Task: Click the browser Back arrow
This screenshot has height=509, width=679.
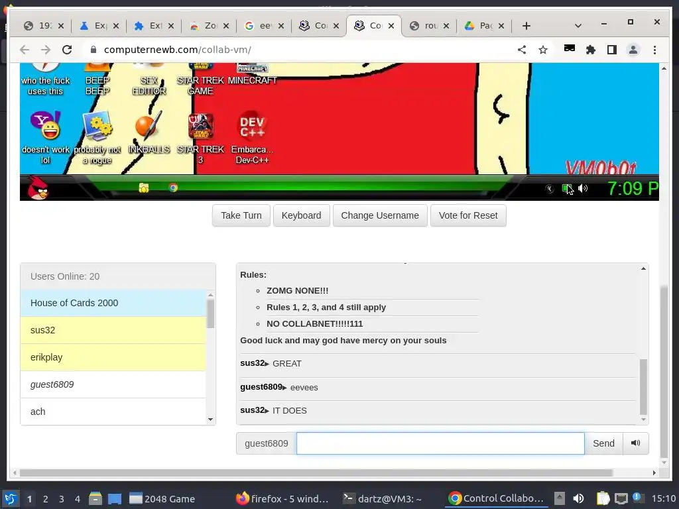Action: 25,50
